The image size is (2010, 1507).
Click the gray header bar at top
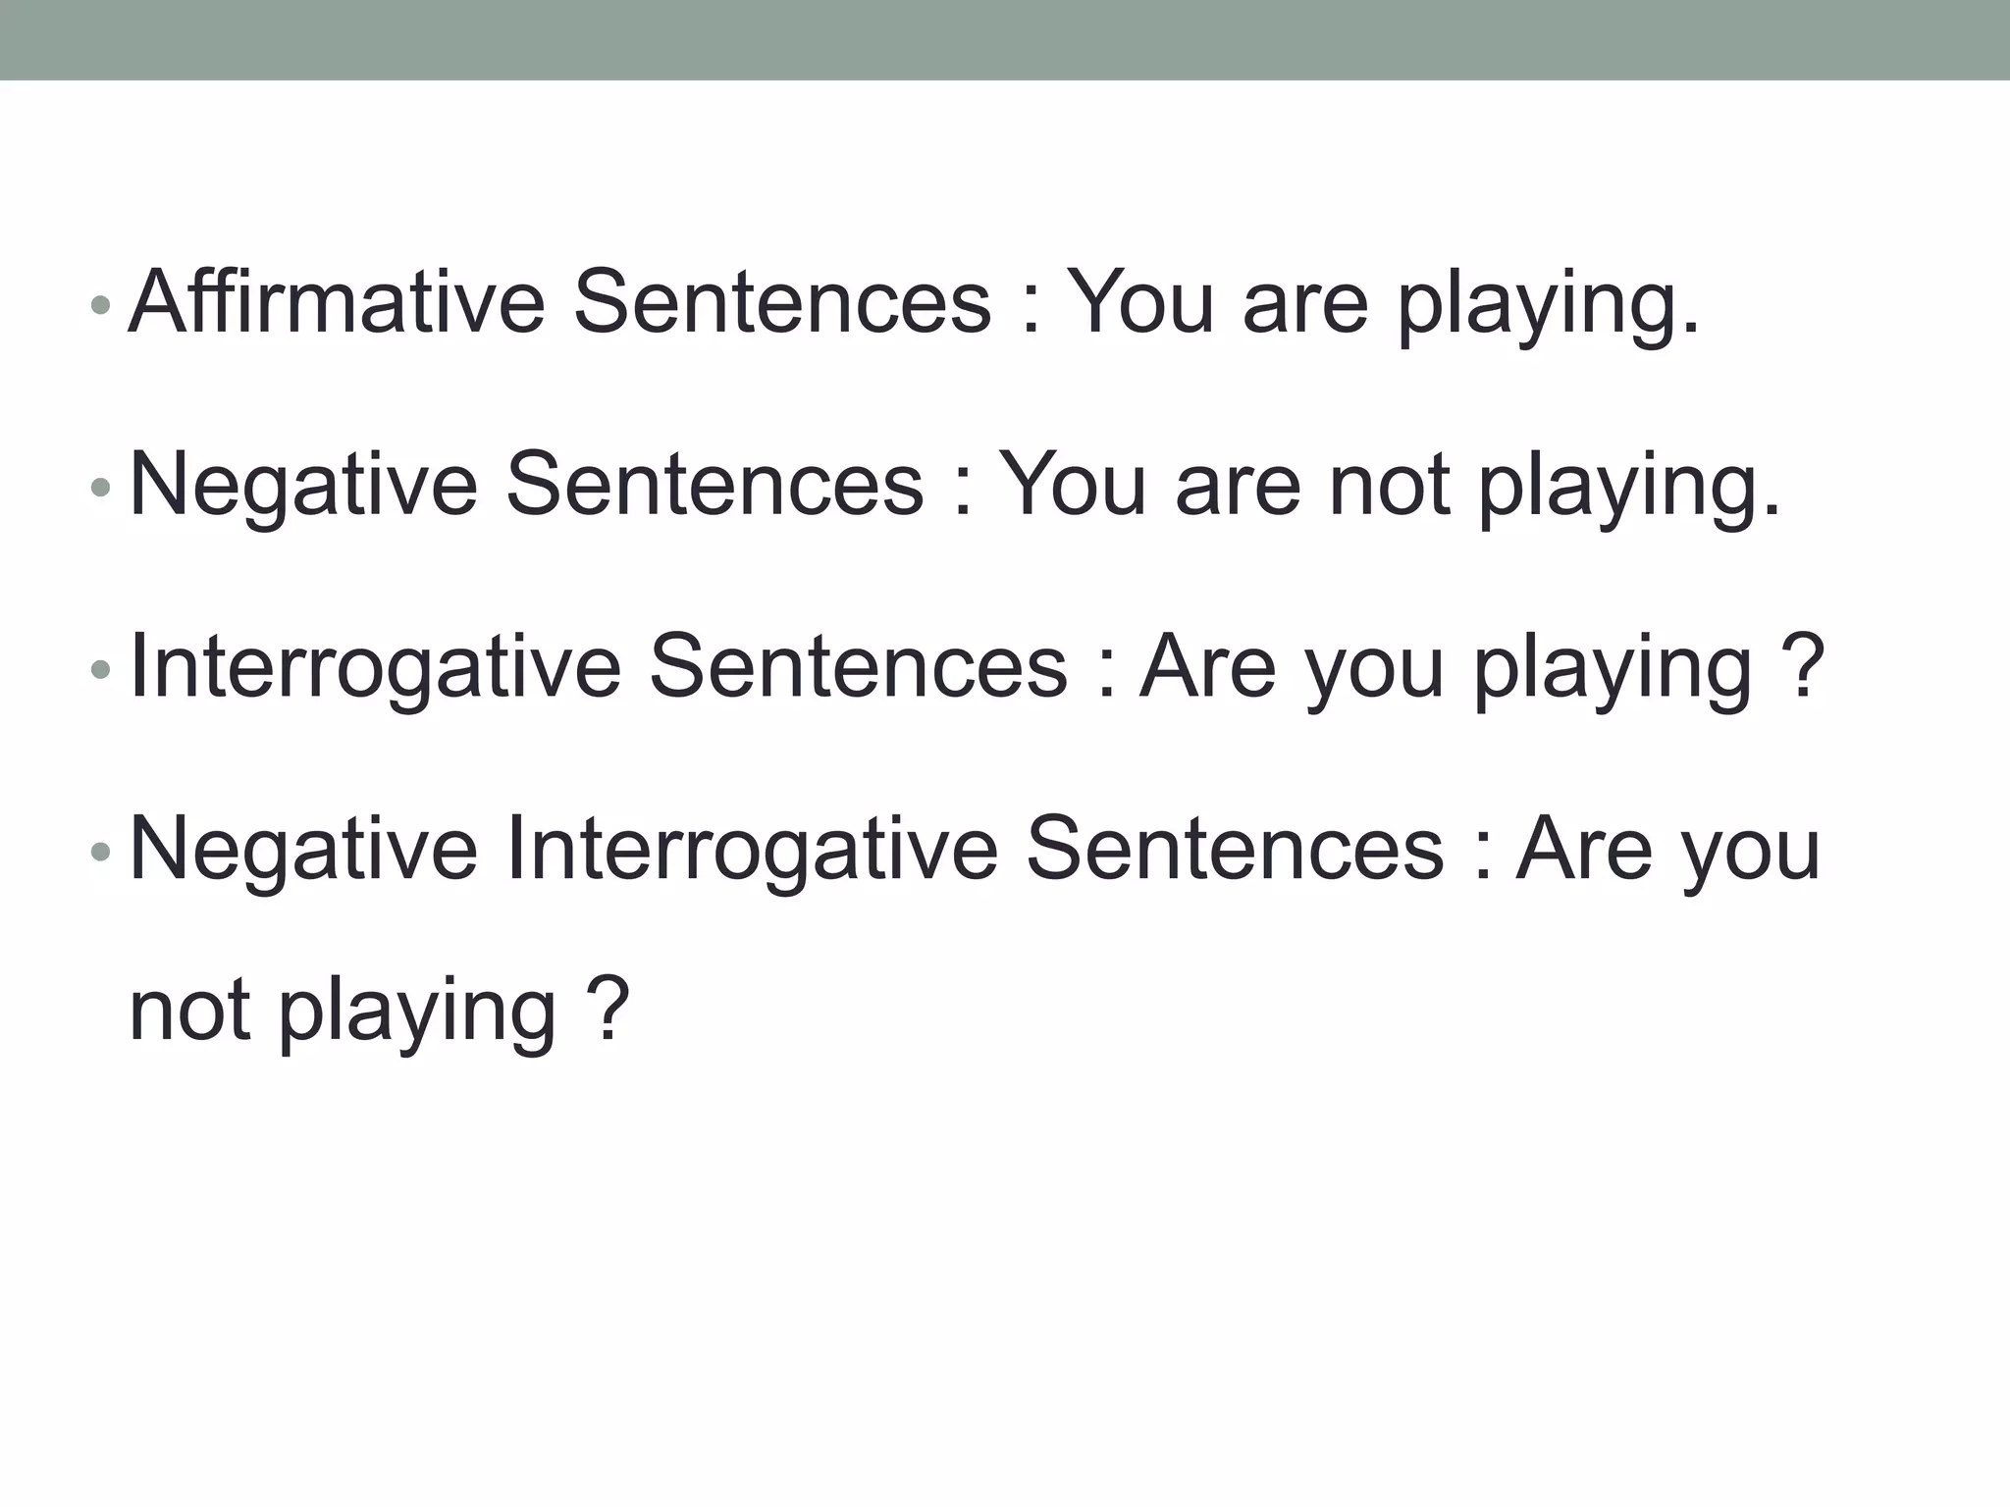(1005, 39)
